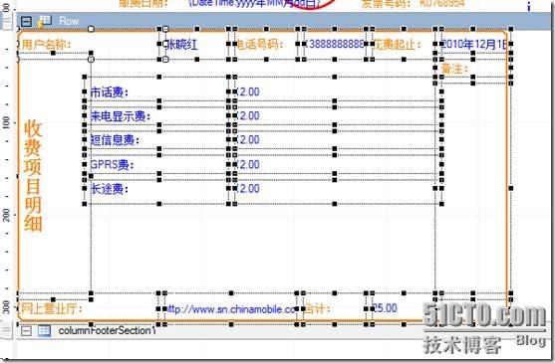Select the 备注: label
The height and width of the screenshot is (363, 555).
pyautogui.click(x=454, y=69)
